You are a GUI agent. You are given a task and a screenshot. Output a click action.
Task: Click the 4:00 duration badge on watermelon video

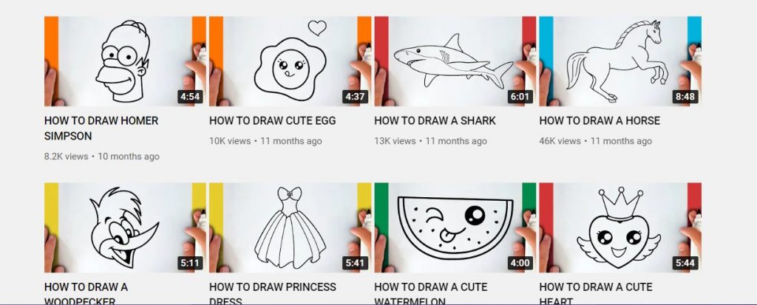point(520,263)
